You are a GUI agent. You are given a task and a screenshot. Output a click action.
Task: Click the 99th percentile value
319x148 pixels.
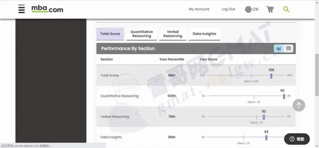[172, 75]
